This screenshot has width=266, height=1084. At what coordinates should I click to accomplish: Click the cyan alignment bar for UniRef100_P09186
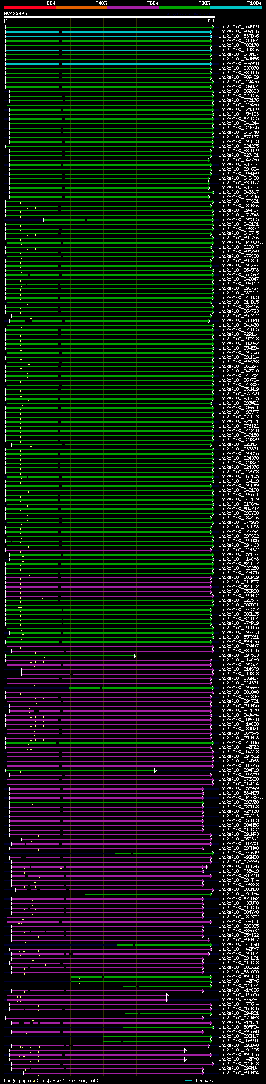click(108, 32)
